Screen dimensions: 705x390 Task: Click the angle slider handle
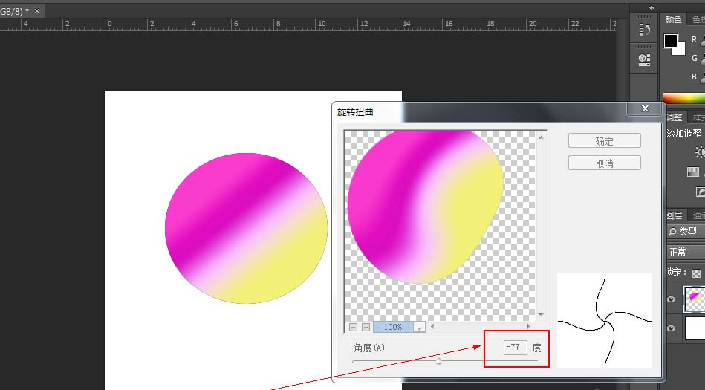coord(438,362)
